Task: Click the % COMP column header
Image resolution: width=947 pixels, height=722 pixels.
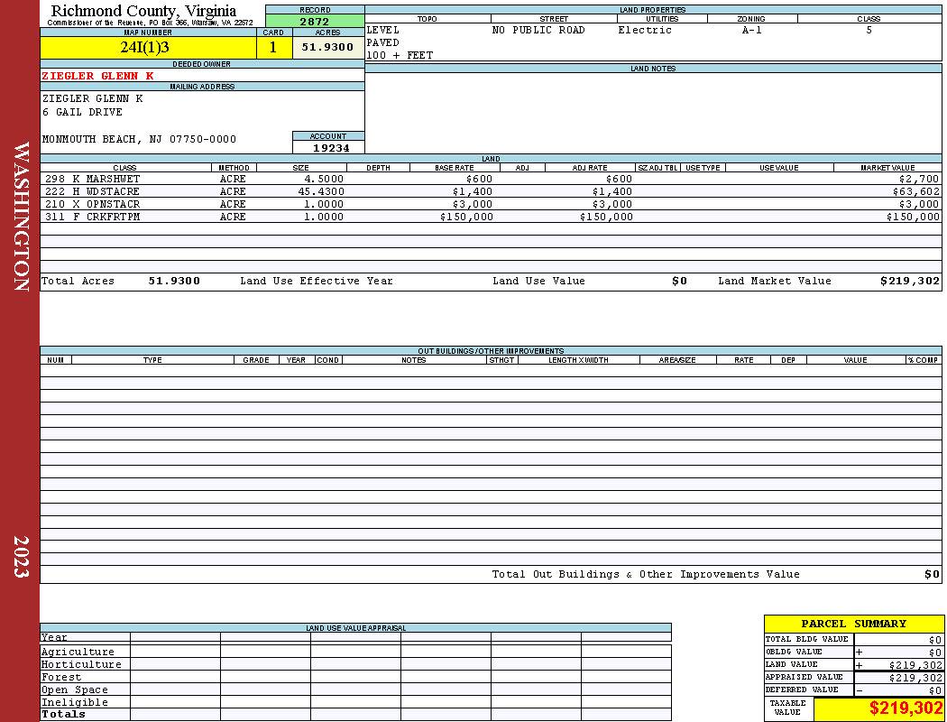Action: point(923,360)
